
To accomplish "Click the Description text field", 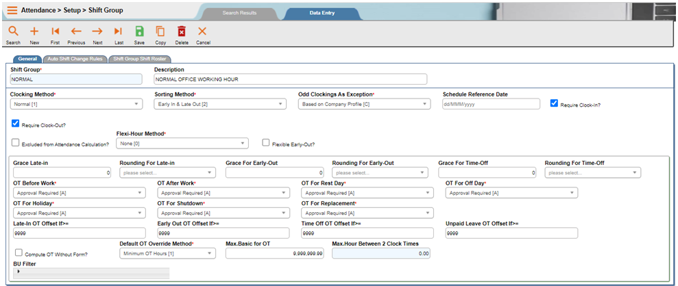I will click(290, 79).
